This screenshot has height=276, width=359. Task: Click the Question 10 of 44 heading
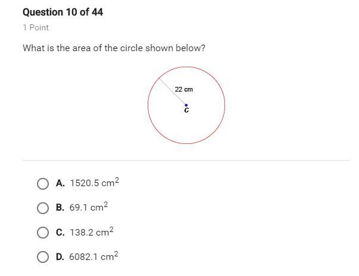(x=63, y=12)
